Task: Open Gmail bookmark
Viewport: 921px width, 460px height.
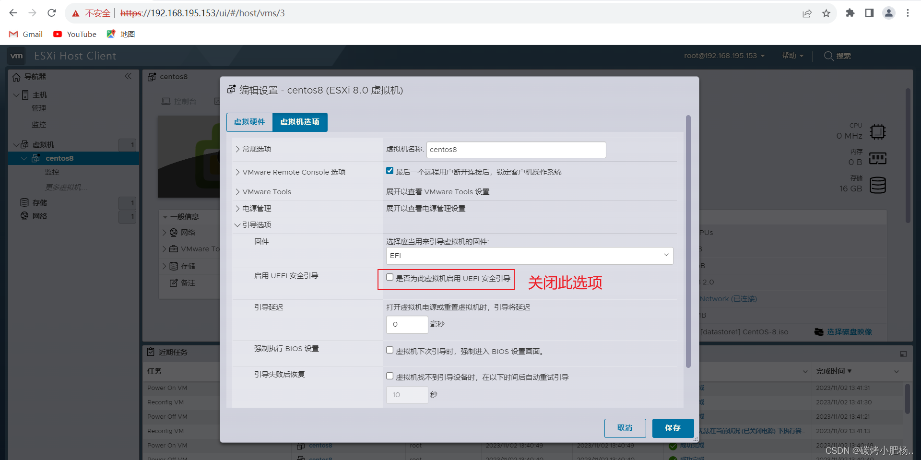Action: pos(26,34)
